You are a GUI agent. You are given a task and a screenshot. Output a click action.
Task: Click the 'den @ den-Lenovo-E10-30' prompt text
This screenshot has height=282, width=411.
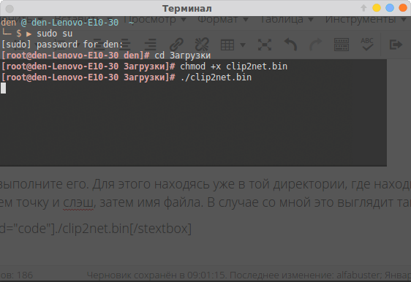pos(60,23)
